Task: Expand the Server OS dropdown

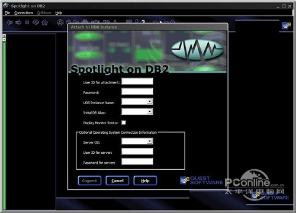Action: click(x=150, y=141)
